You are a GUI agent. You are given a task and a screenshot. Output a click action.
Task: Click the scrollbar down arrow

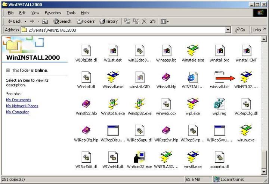(x=264, y=171)
